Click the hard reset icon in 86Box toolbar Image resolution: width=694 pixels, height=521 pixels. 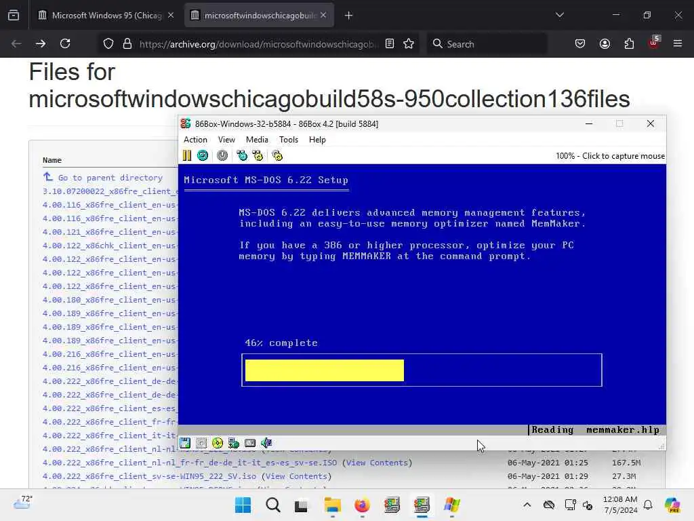[203, 155]
